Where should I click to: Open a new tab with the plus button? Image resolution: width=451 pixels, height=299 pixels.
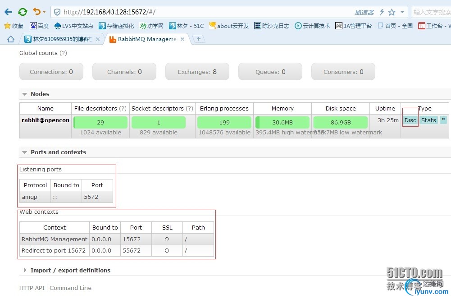(x=198, y=39)
